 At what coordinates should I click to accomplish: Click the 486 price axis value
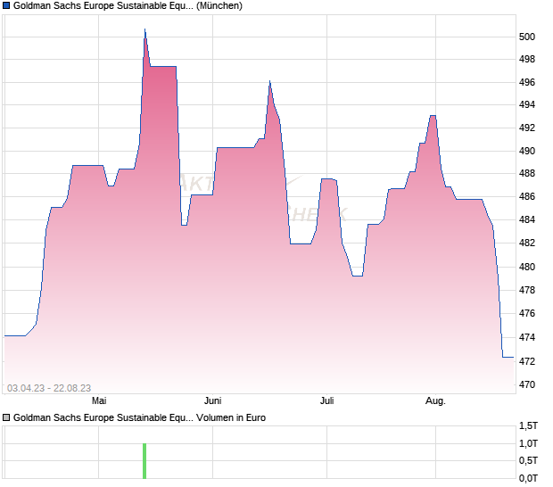pos(527,196)
